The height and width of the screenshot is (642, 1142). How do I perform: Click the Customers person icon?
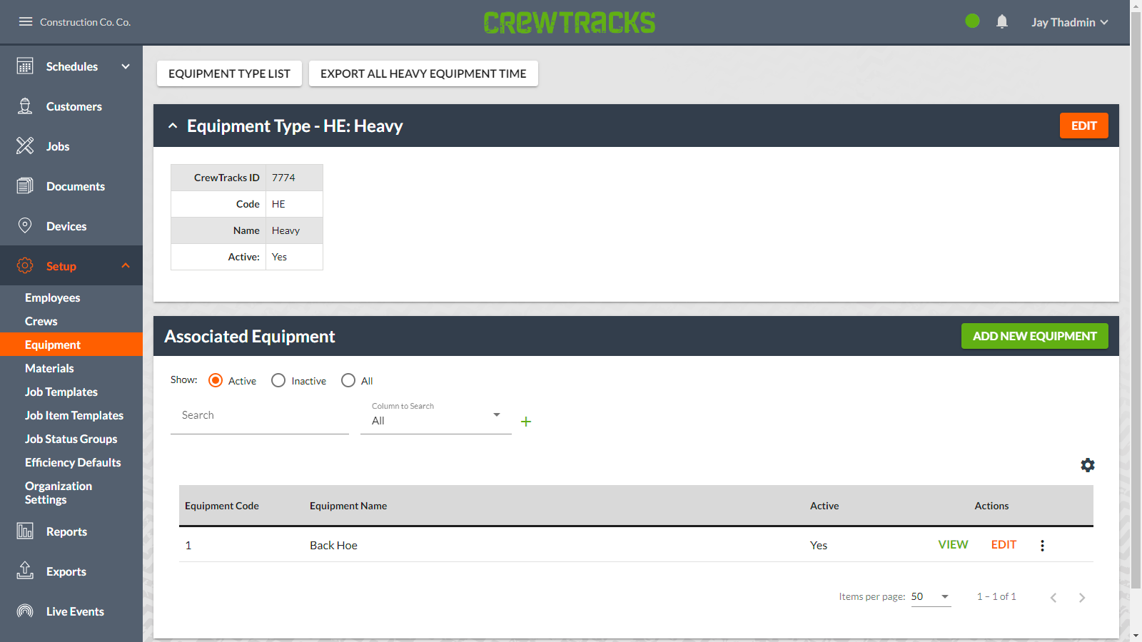point(25,106)
